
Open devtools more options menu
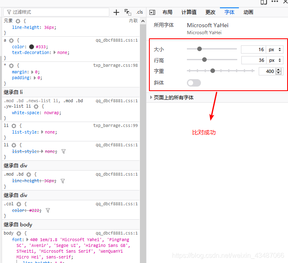275,2
